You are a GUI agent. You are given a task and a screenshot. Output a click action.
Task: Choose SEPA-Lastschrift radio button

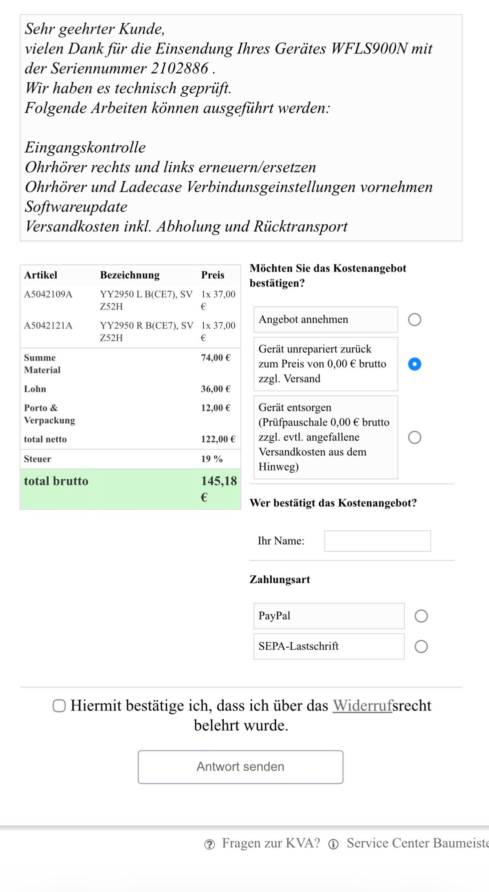tap(421, 646)
